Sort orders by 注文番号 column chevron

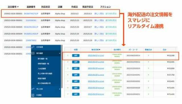[18, 7]
